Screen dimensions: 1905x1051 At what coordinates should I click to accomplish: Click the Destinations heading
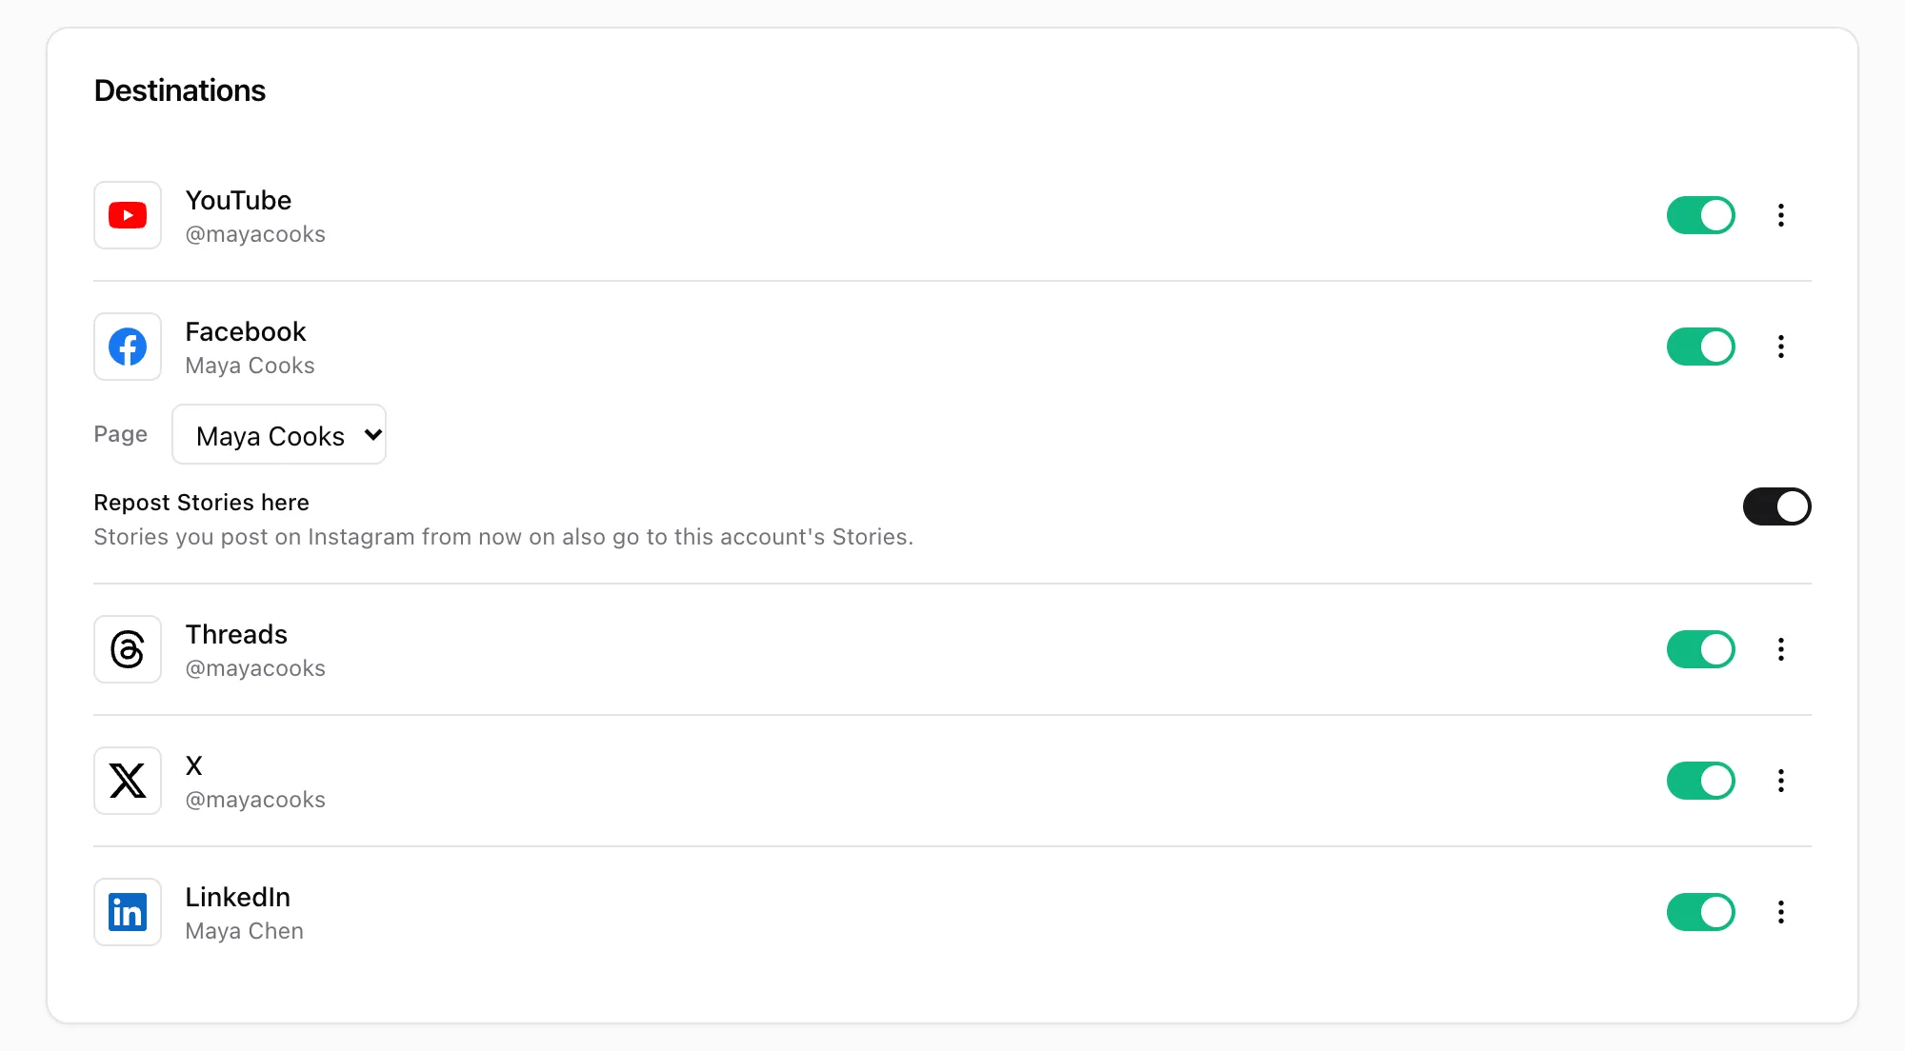(180, 90)
